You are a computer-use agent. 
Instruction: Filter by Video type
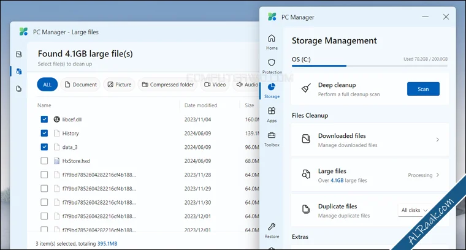pos(215,85)
